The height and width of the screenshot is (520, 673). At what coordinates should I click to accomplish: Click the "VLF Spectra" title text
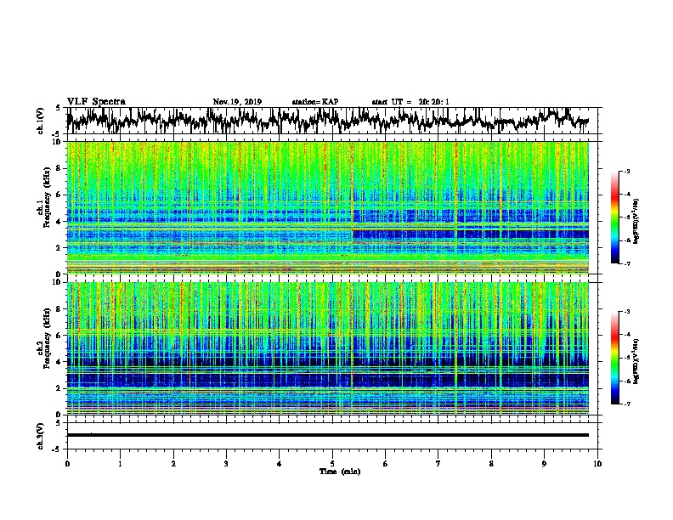click(x=96, y=102)
